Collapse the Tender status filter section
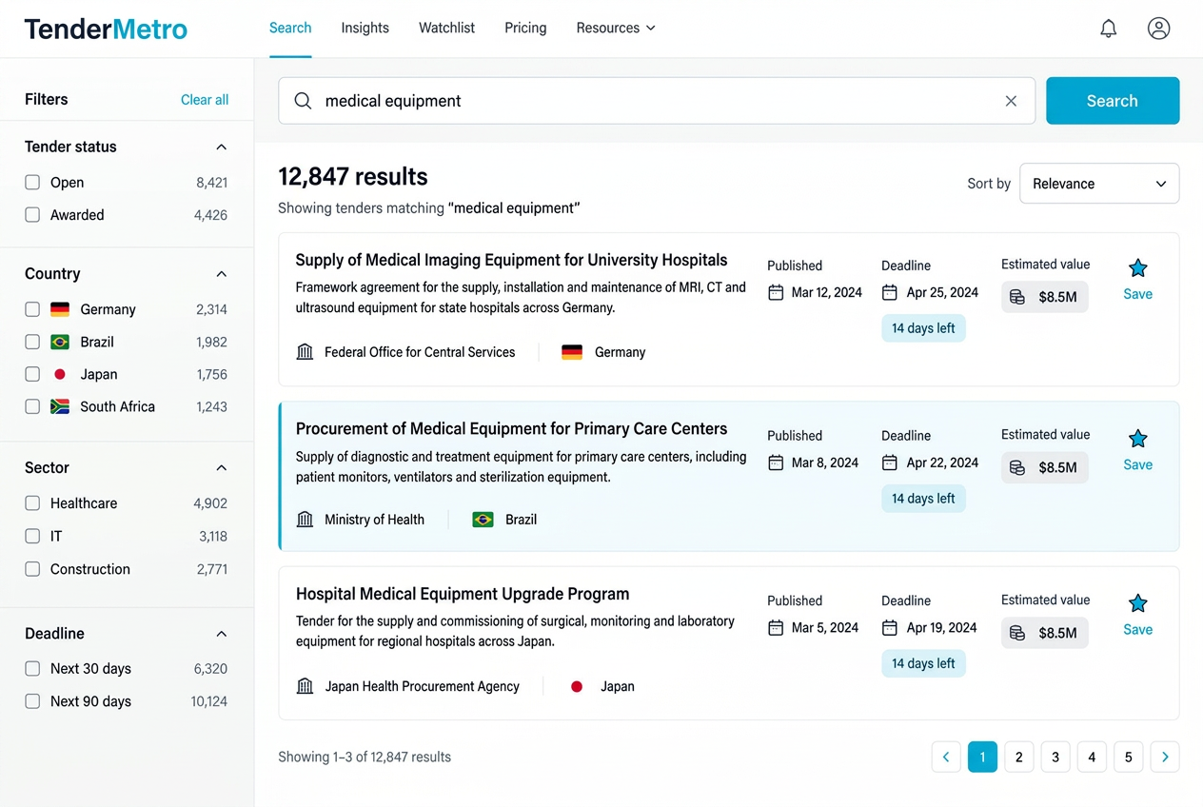Viewport: 1203px width, 807px height. [222, 147]
